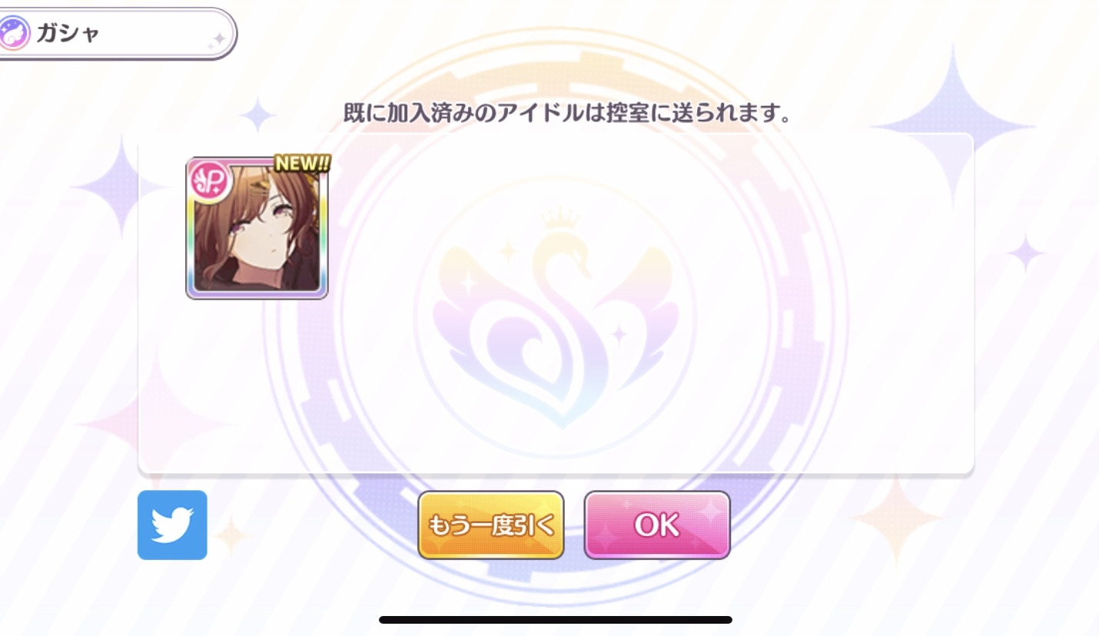1099x636 pixels.
Task: Click the orange sparkle beside OK button
Action: point(897,517)
